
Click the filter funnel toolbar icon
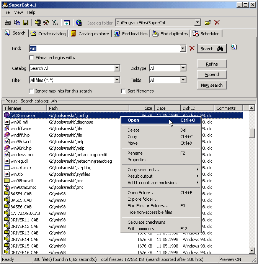click(55, 23)
